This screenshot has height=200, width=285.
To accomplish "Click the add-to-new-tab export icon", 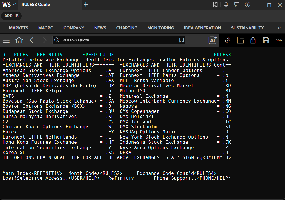I will (x=240, y=40).
